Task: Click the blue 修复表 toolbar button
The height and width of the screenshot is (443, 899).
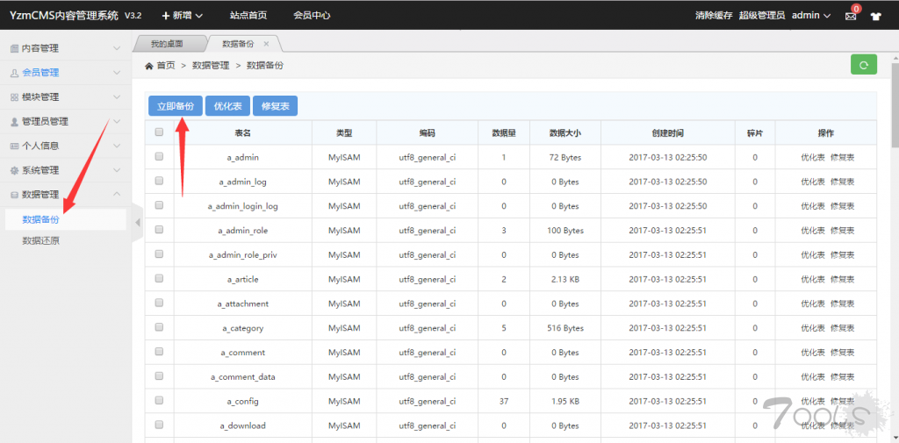Action: coord(275,106)
